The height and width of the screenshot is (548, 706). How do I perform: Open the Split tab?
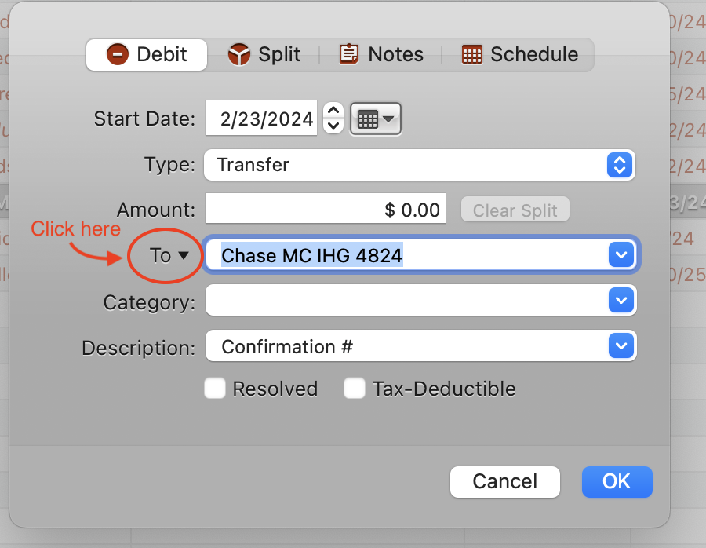[x=264, y=54]
